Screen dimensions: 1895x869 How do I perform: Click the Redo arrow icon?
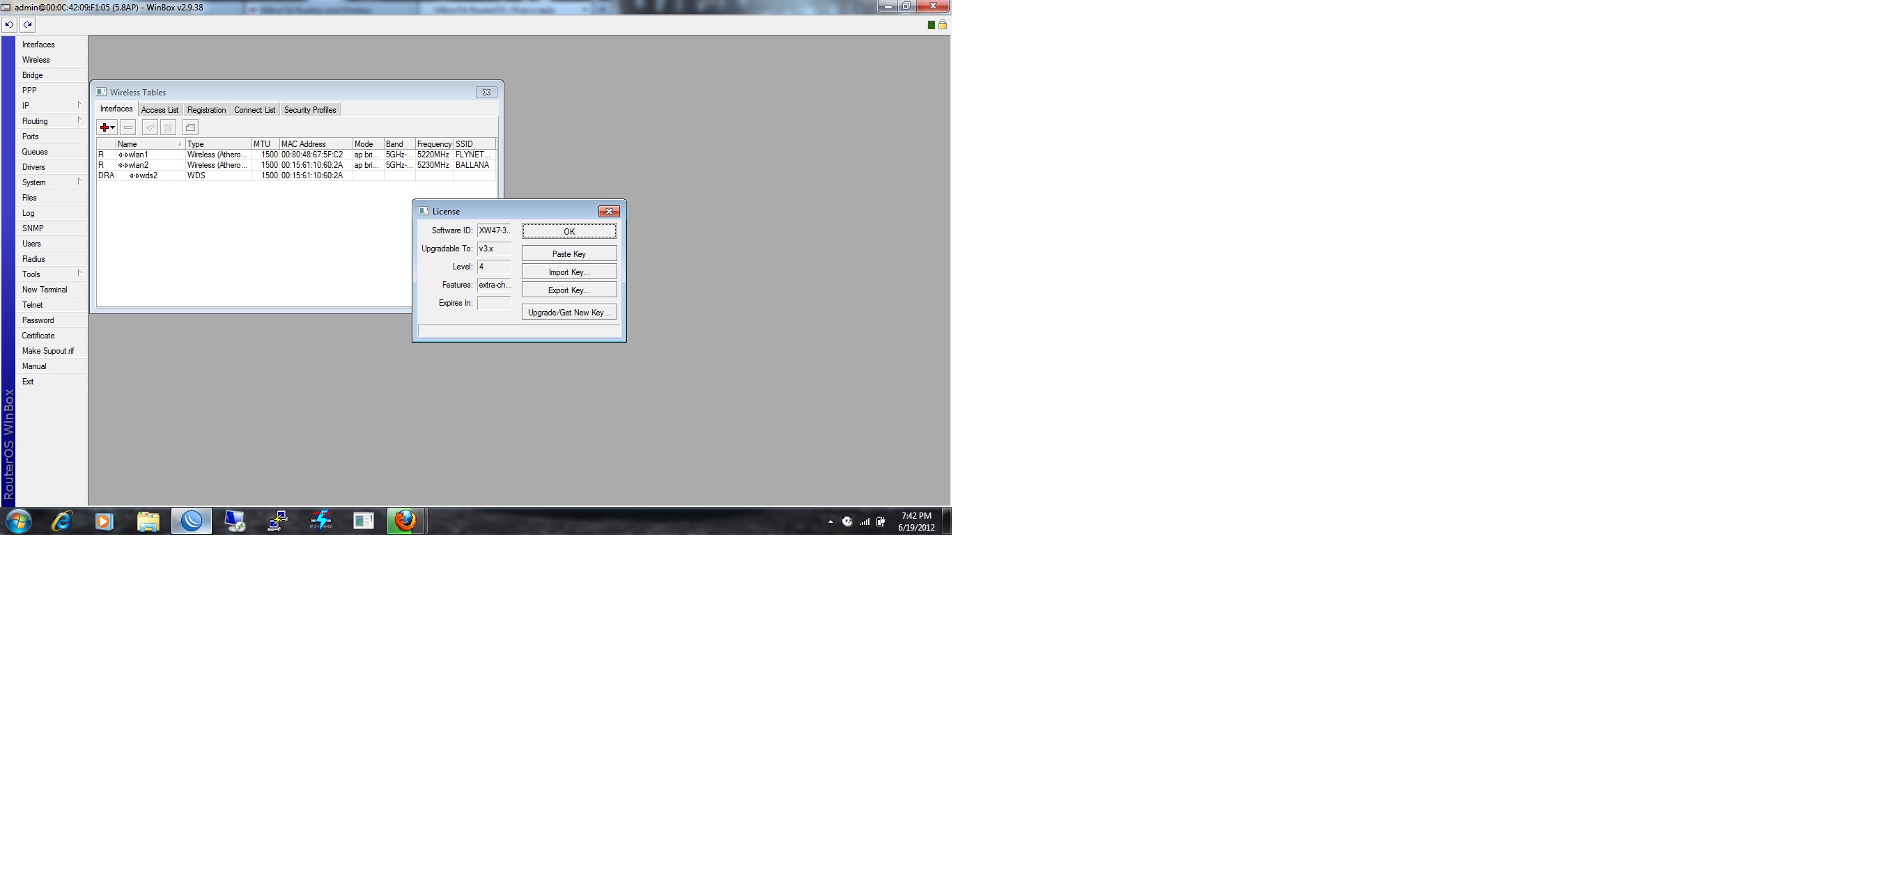click(27, 25)
